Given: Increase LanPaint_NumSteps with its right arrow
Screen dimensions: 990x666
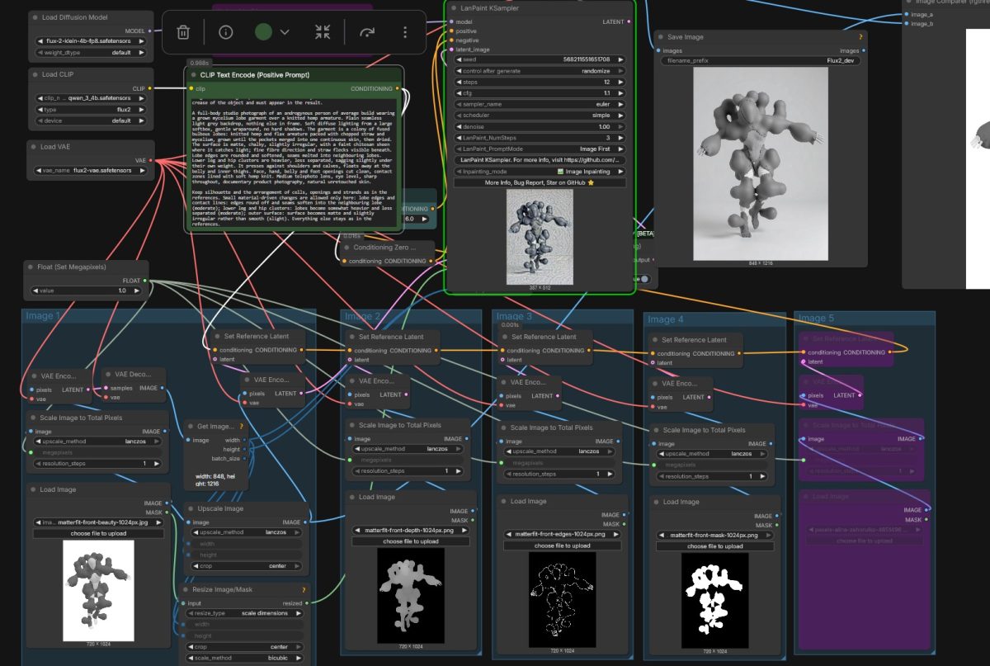Looking at the screenshot, I should click(621, 138).
